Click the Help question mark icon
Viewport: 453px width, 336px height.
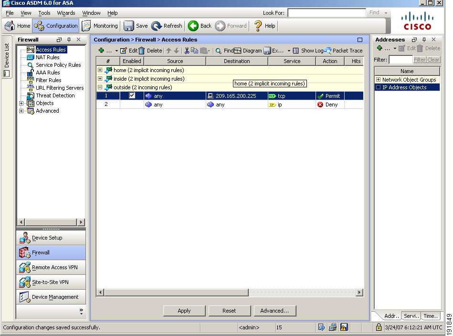point(258,26)
